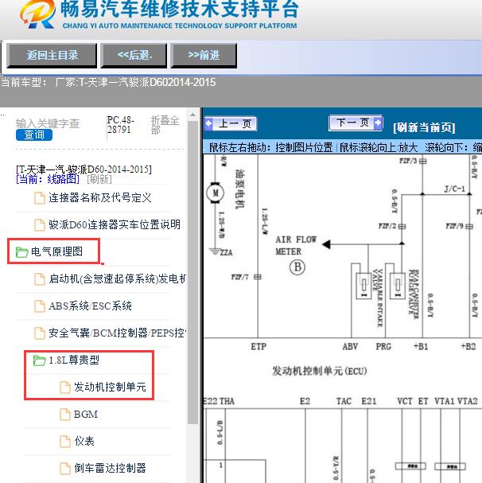
Task: Click the AIR FLOW METER label in diagram
Action: (296, 246)
